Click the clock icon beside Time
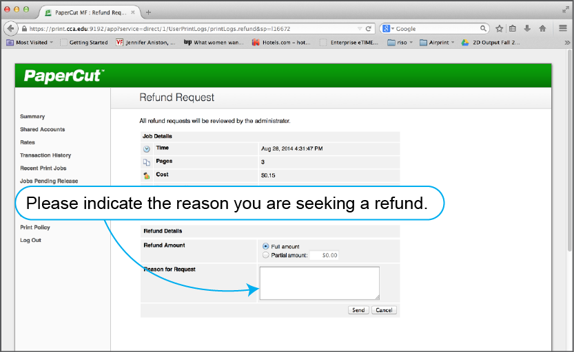Image resolution: width=574 pixels, height=352 pixels. pos(146,149)
